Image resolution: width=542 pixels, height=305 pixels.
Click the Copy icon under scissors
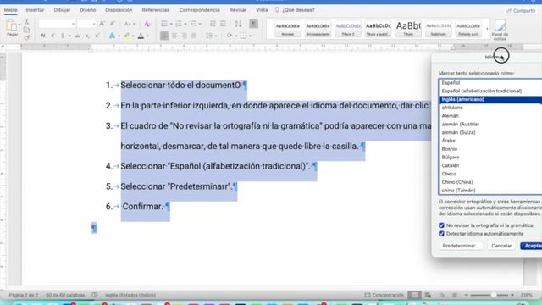coord(26,30)
